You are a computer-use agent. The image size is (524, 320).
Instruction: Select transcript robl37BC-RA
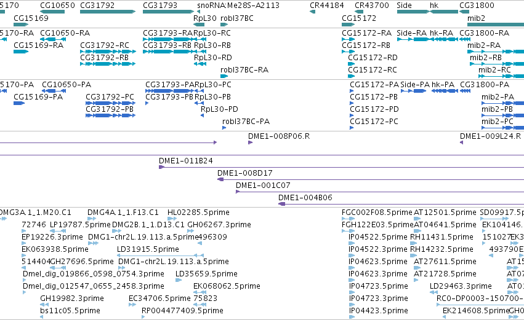[244, 70]
